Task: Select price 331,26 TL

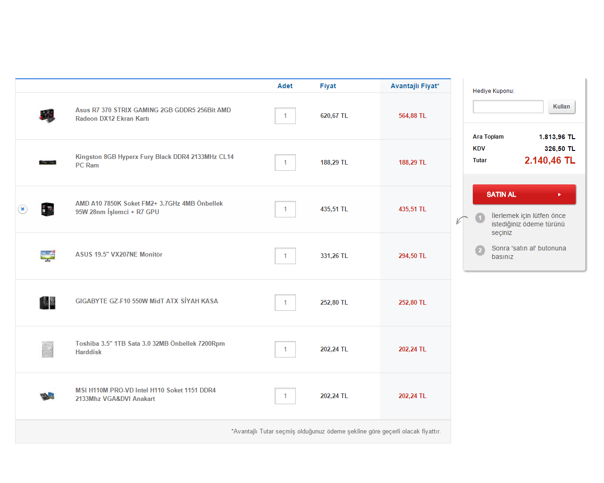Action: [x=334, y=256]
